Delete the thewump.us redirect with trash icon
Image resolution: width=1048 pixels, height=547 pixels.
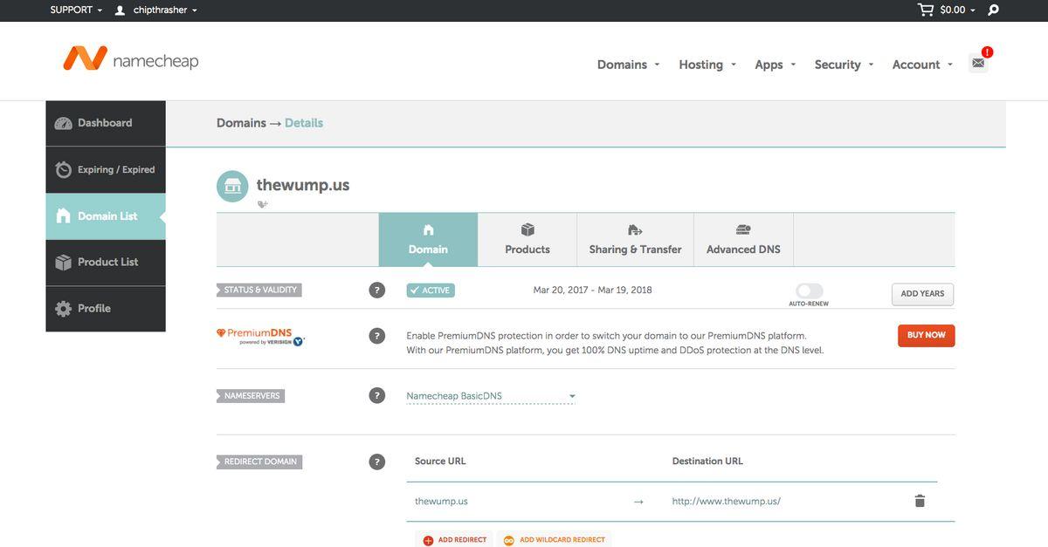[x=920, y=501]
